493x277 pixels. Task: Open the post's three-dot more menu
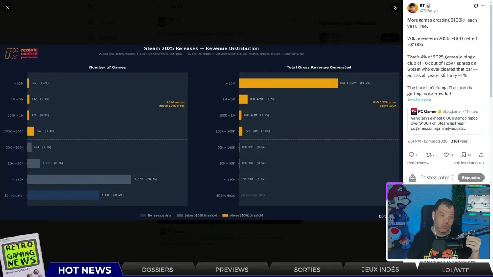[483, 6]
